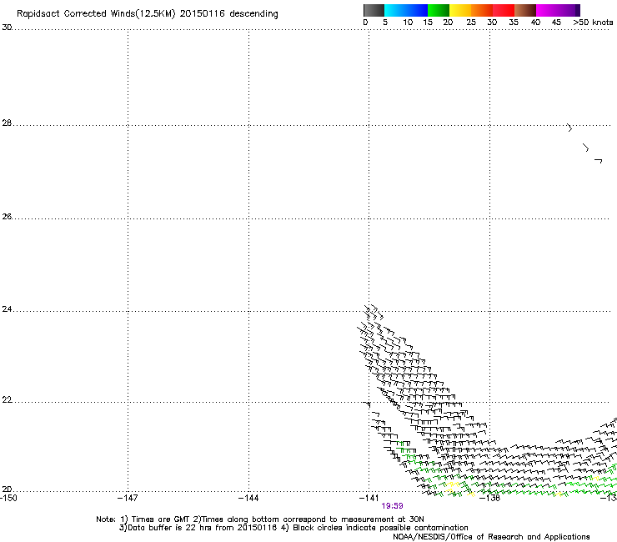Click the longitude label -147
The image size is (617, 542).
[128, 498]
